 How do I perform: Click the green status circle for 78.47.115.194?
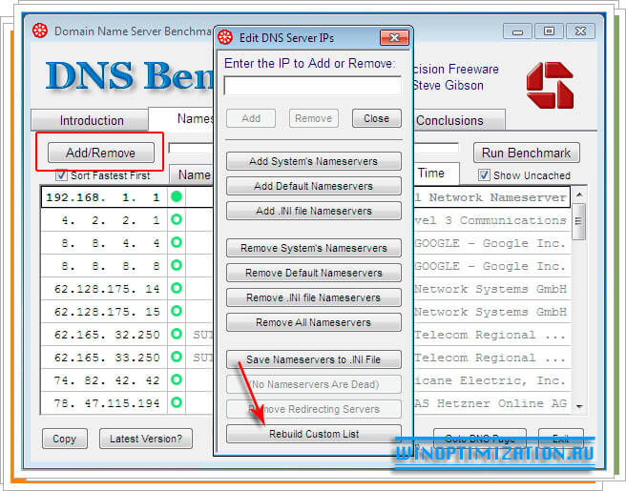(177, 403)
